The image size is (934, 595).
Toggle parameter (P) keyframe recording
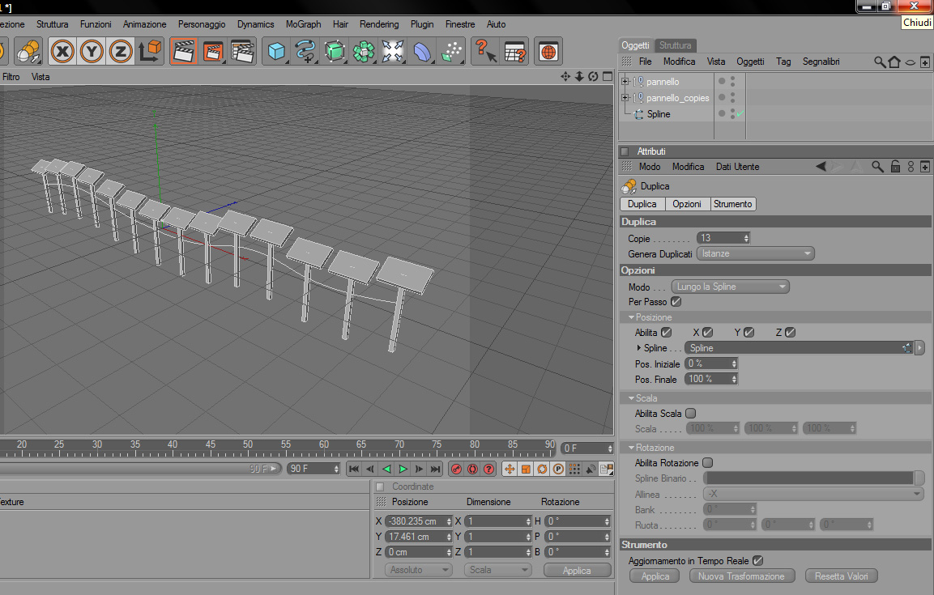point(558,469)
